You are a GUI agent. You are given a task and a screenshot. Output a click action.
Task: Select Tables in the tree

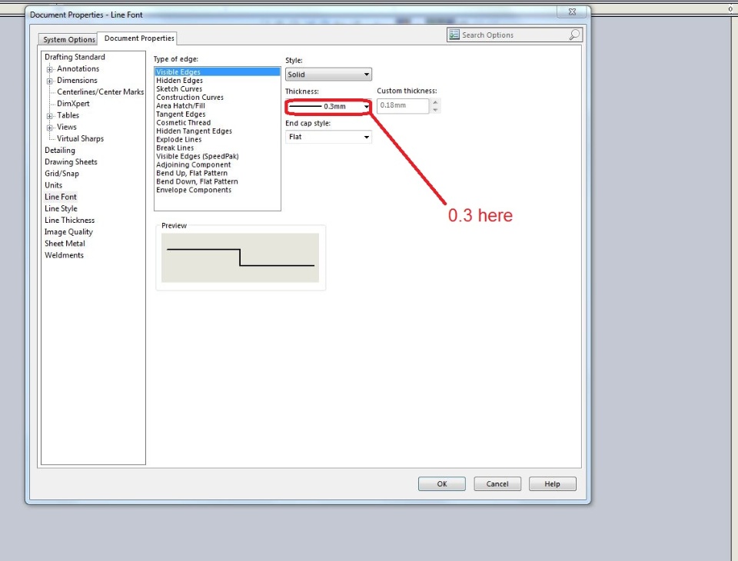coord(68,115)
